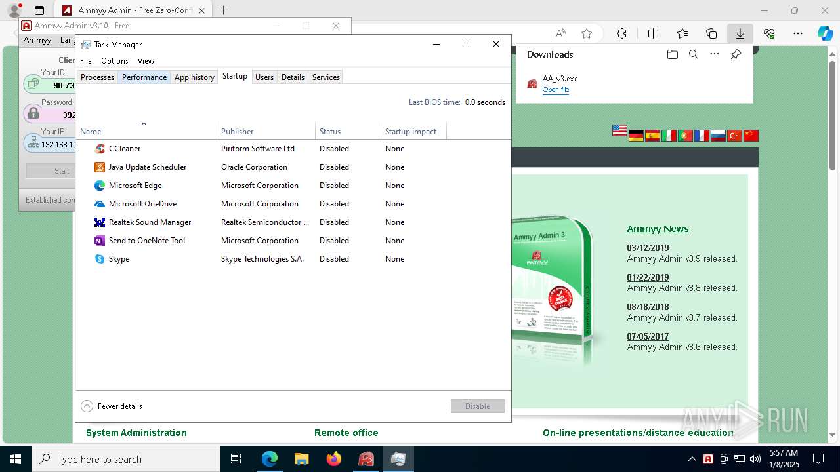Click the Microsoft Edge startup entry icon
The width and height of the screenshot is (840, 472).
[100, 186]
